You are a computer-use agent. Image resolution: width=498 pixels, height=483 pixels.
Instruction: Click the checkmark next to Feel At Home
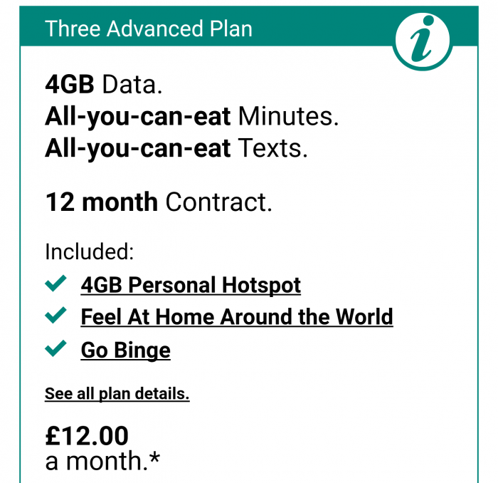click(55, 315)
